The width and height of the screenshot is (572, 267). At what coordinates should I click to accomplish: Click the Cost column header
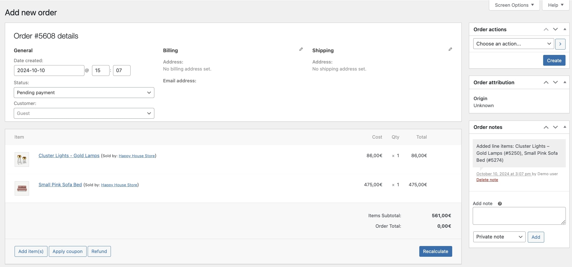click(377, 137)
